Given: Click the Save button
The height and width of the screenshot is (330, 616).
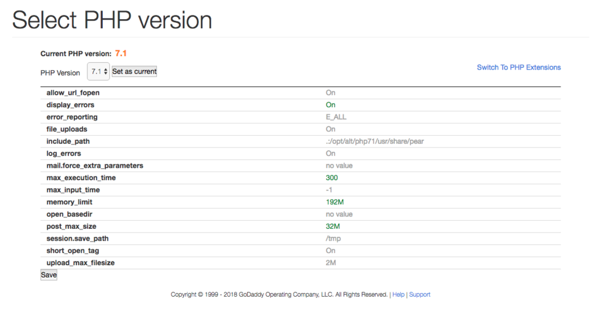Looking at the screenshot, I should (49, 274).
